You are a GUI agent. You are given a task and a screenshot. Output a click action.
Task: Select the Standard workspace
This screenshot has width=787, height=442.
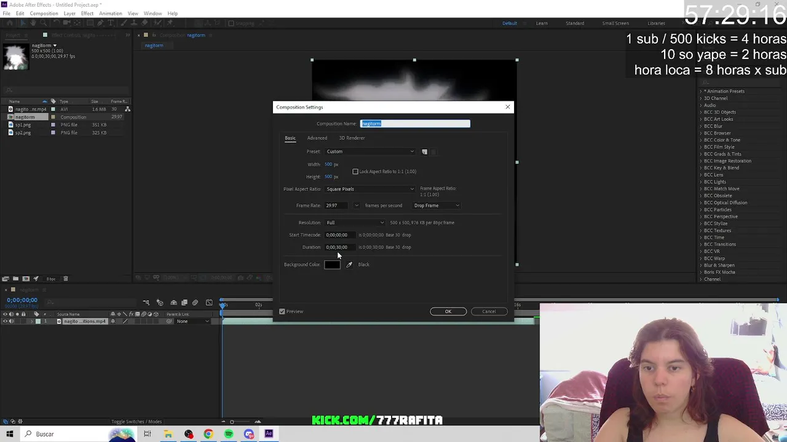click(x=575, y=23)
